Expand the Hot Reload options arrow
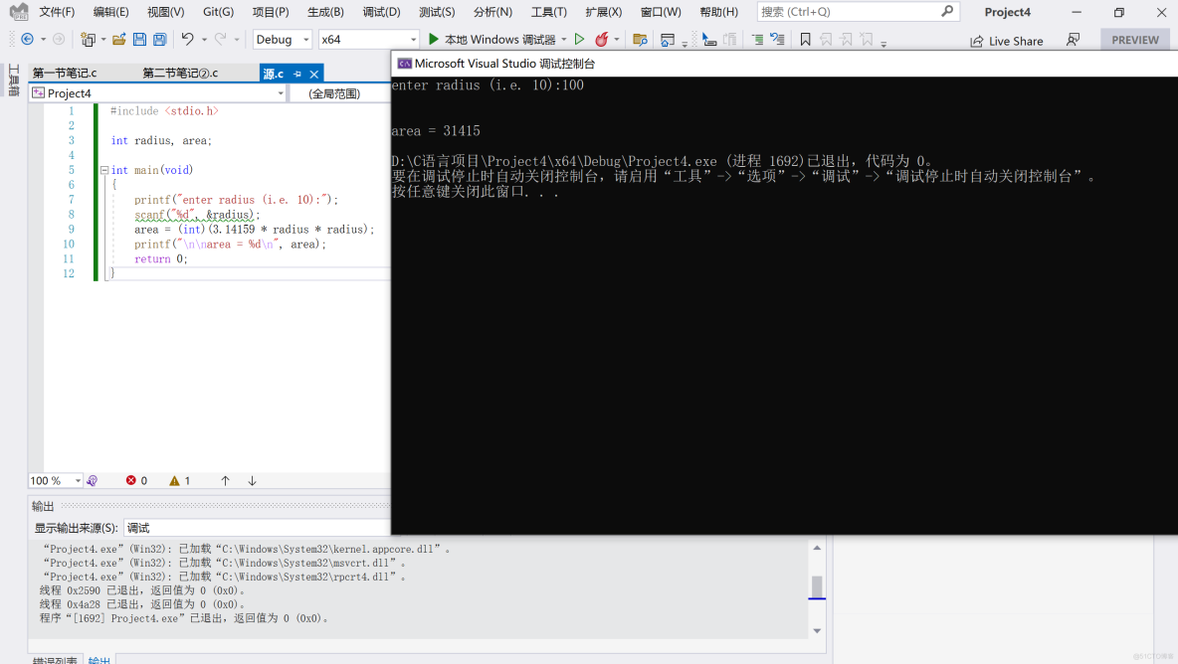 pos(617,40)
